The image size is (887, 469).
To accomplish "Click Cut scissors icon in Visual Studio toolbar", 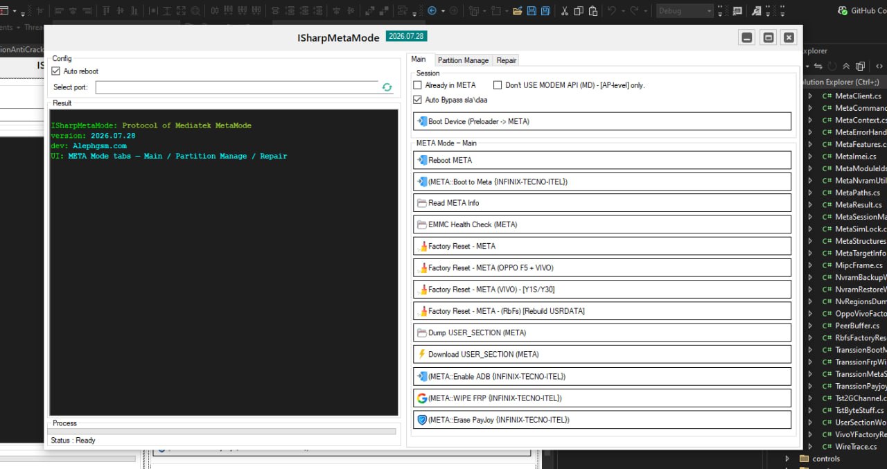I will point(564,11).
